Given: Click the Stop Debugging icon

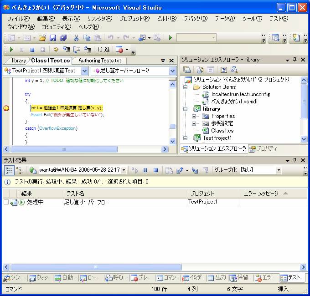Looking at the screenshot, I should [x=32, y=50].
